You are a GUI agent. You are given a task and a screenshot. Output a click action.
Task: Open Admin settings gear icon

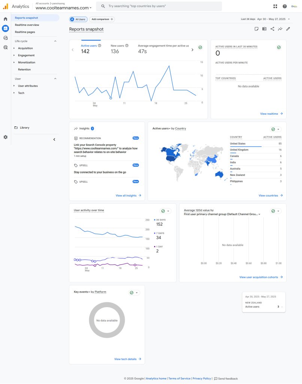point(5,137)
